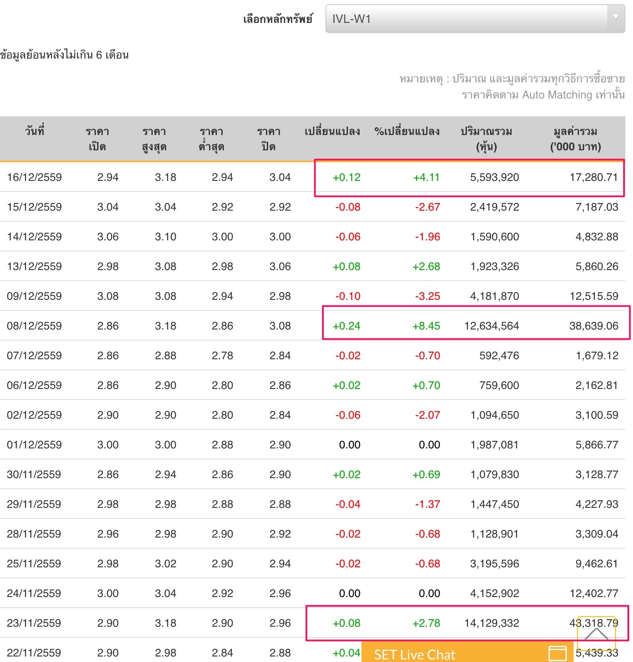Select the date 15/12/2559
This screenshot has height=662, width=633.
34,207
